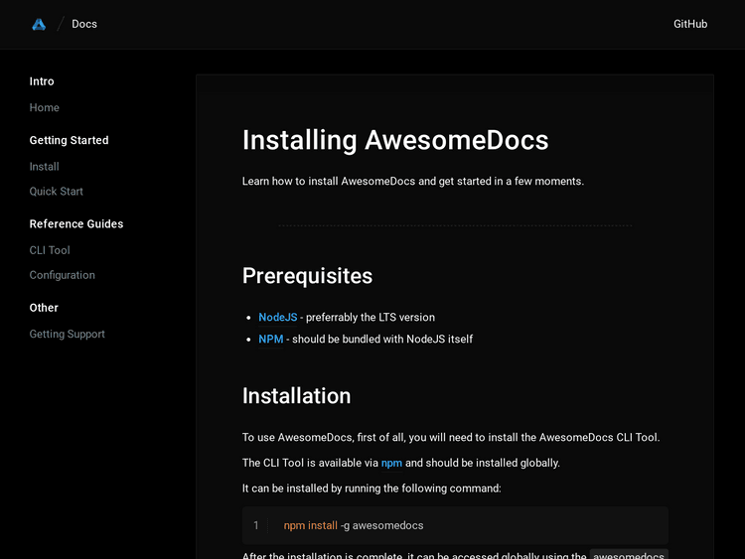The image size is (745, 559).
Task: Click the Other section heading
Action: pyautogui.click(x=44, y=308)
